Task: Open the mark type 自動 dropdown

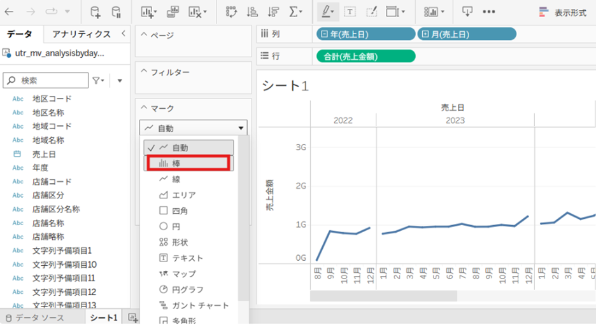Action: [x=194, y=128]
